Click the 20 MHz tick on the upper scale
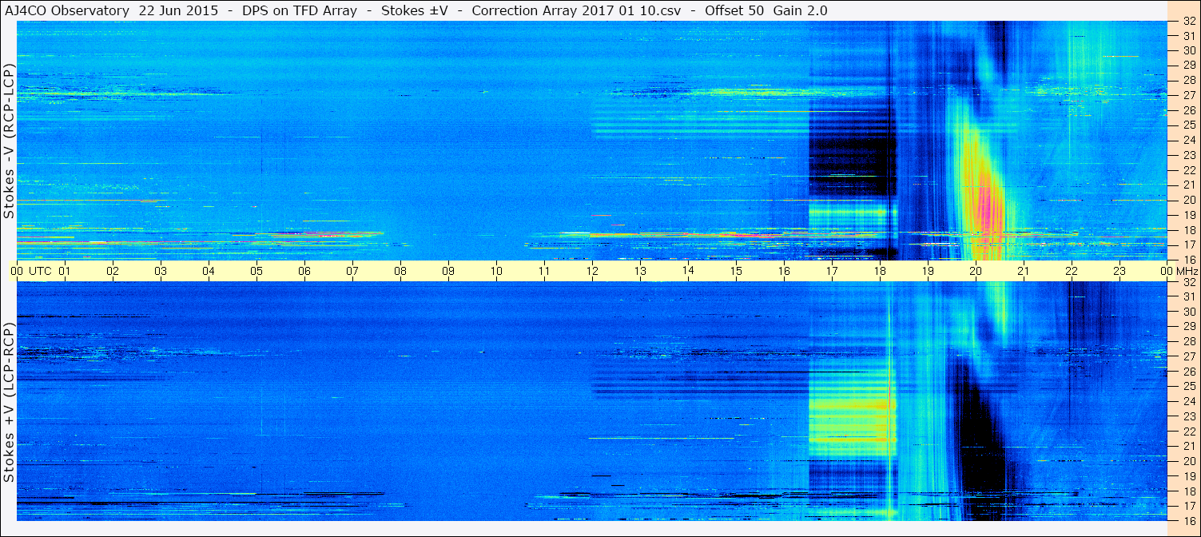This screenshot has height=537, width=1201. pyautogui.click(x=1188, y=200)
